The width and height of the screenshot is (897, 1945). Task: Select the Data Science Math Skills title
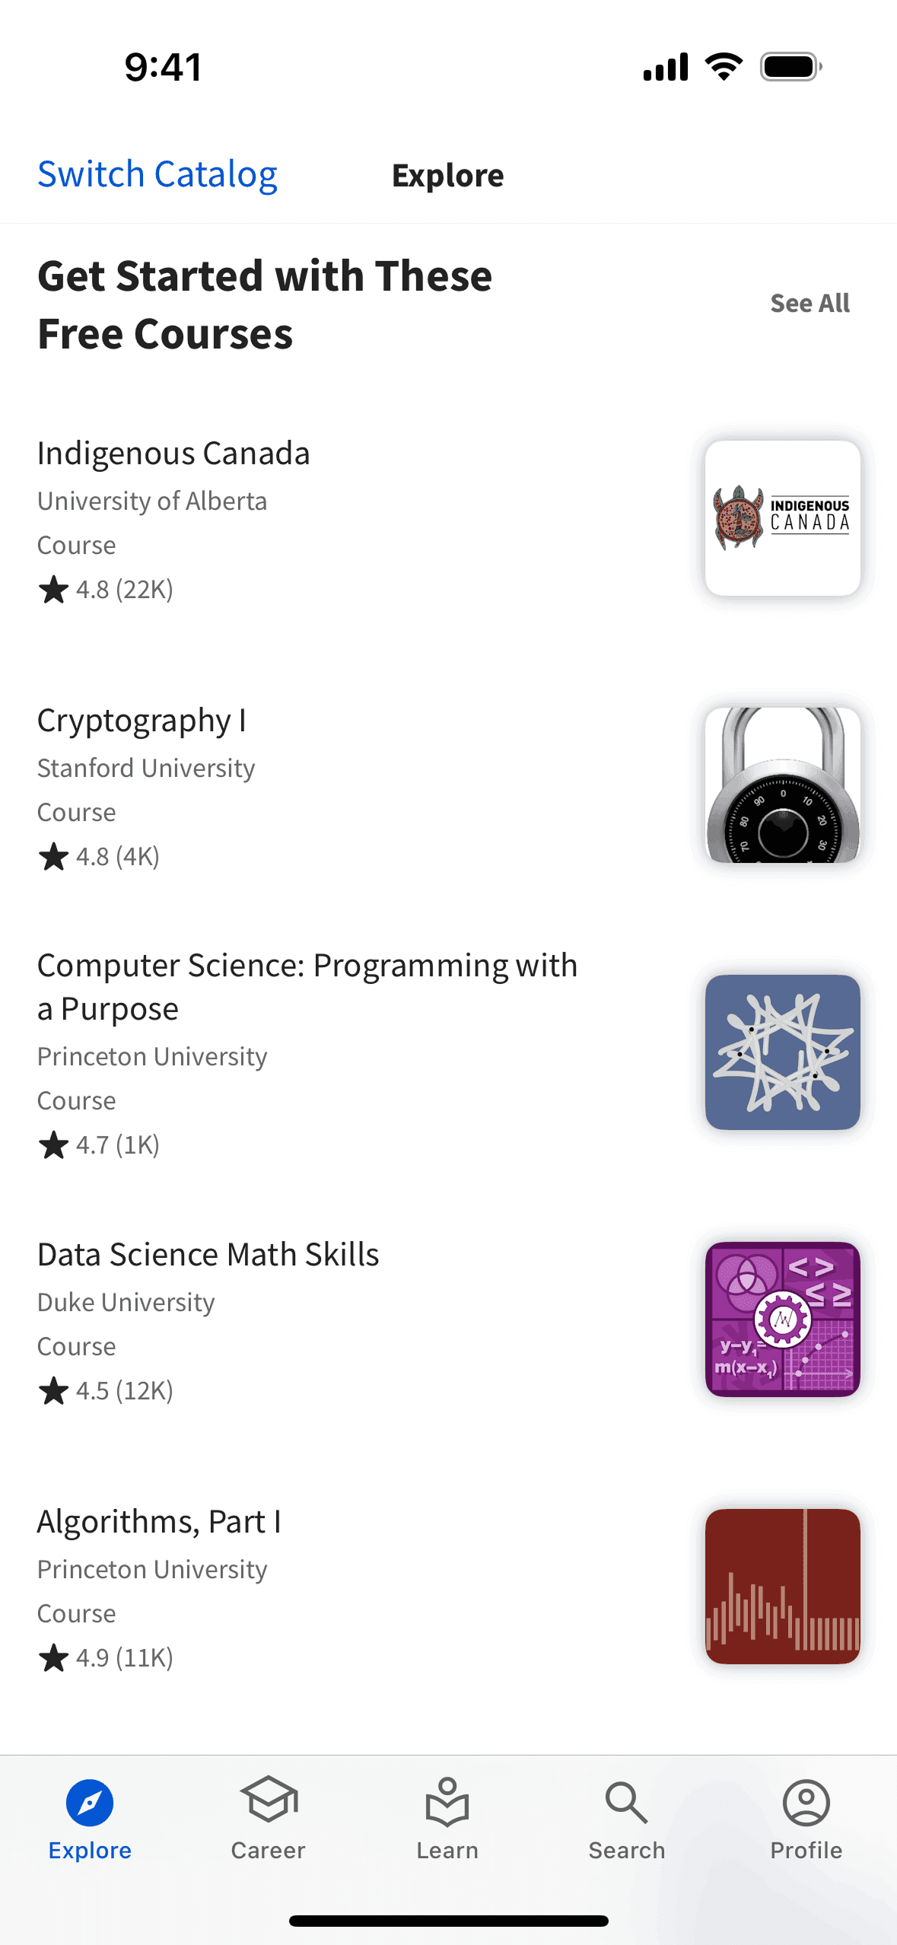pyautogui.click(x=208, y=1255)
